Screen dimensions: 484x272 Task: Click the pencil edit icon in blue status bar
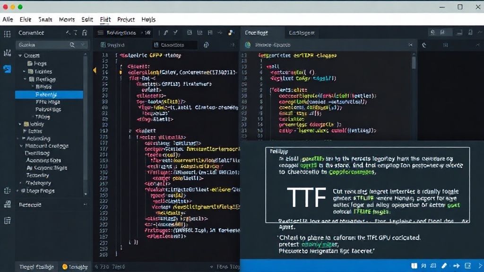(444, 266)
